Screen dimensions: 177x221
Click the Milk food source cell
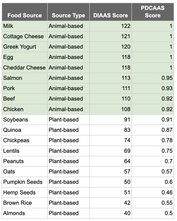click(x=24, y=26)
